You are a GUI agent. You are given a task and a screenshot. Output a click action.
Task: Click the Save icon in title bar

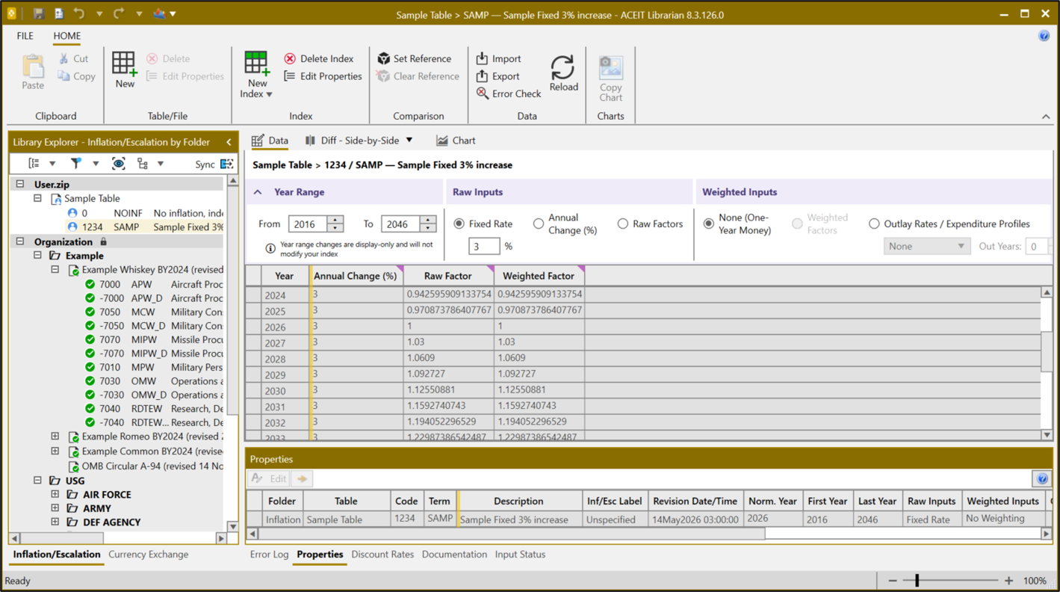pyautogui.click(x=39, y=13)
